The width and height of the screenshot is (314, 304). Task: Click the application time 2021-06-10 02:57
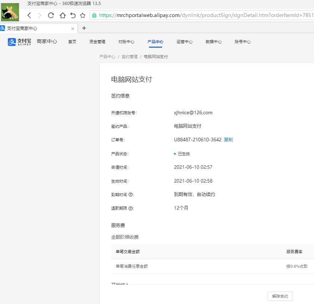[193, 167]
